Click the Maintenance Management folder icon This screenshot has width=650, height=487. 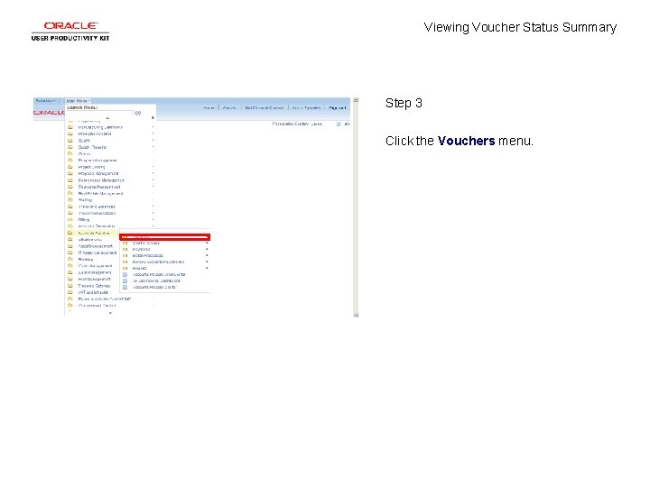point(70,180)
